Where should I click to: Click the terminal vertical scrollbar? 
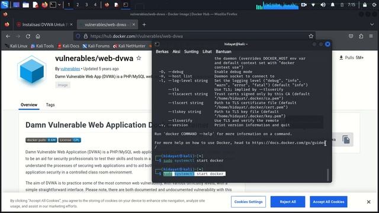click(x=327, y=175)
